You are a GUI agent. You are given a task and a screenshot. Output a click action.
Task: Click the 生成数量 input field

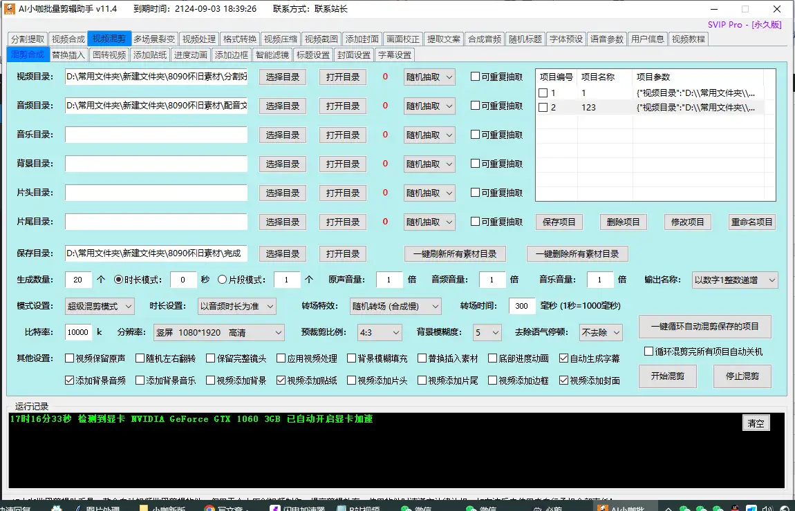pos(78,280)
